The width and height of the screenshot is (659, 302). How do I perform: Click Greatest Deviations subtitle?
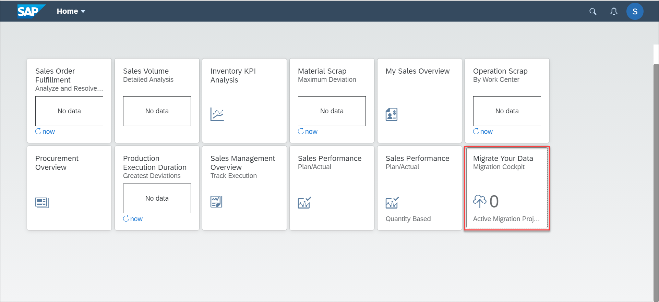click(152, 176)
